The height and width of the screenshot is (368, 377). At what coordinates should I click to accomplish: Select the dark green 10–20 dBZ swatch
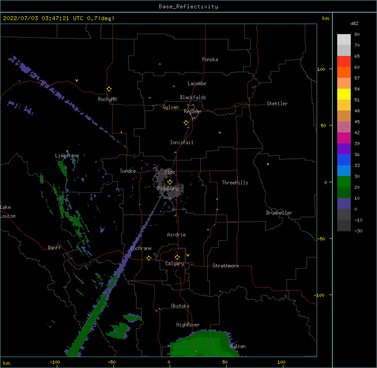click(344, 193)
